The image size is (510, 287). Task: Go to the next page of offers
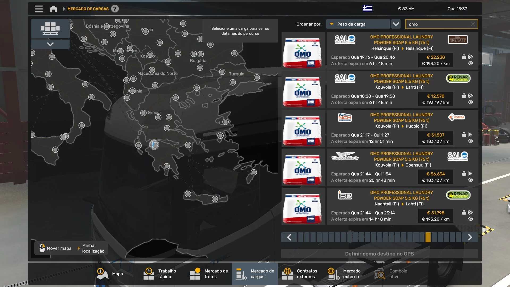click(x=470, y=237)
